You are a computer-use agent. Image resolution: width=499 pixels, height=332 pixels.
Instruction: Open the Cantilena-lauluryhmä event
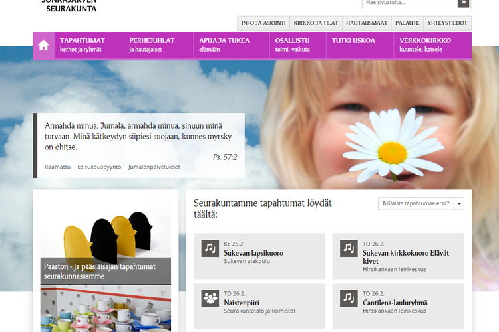coord(395,303)
